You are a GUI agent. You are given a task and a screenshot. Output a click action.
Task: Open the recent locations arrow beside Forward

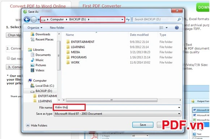[x=39, y=19]
